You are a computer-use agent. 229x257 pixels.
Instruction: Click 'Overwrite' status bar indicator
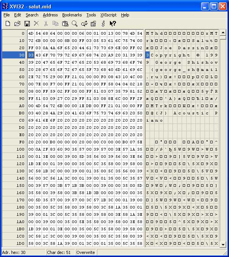coord(86,252)
